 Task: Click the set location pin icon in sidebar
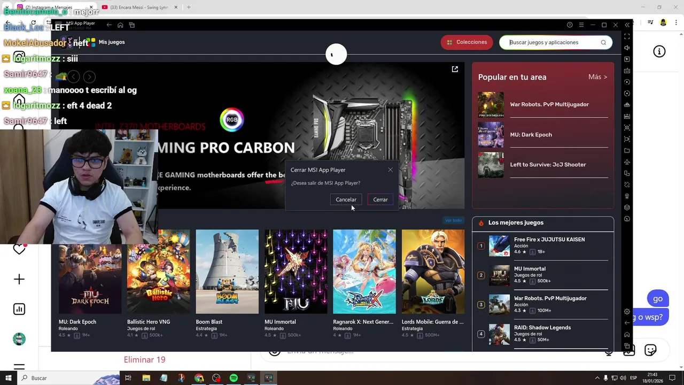(x=627, y=196)
